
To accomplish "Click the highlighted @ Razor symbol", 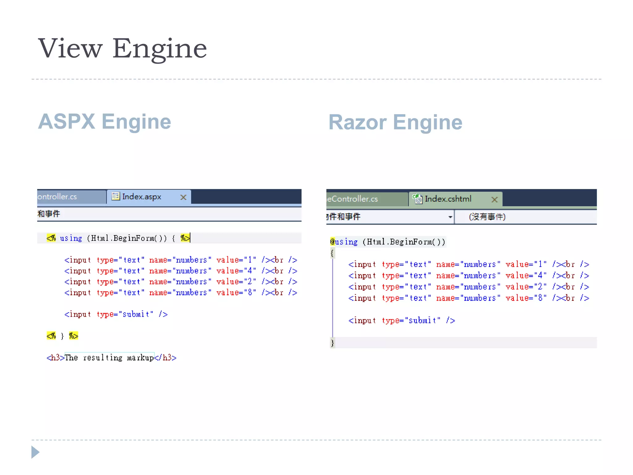I will coord(332,242).
